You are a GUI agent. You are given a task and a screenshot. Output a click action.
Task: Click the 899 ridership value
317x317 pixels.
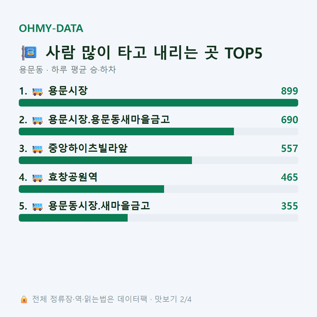point(289,91)
